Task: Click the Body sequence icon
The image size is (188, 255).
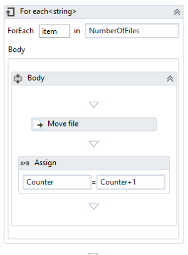Action: pyautogui.click(x=18, y=79)
